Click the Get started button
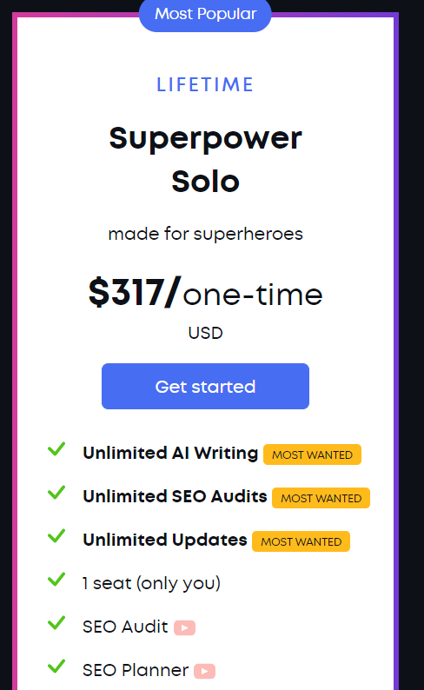 pyautogui.click(x=205, y=387)
